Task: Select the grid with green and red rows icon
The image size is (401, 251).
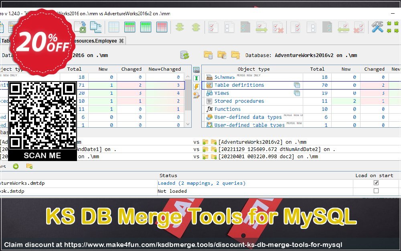Action: 130,27
